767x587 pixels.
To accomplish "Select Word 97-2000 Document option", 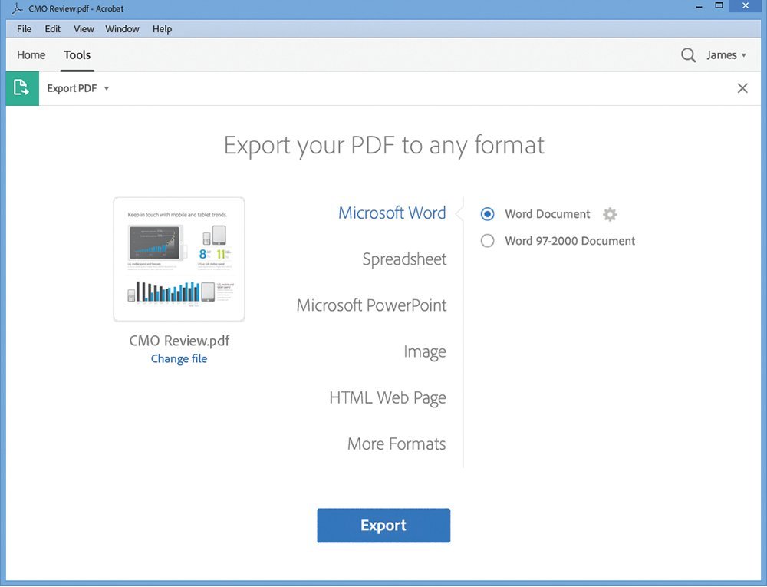I will (x=487, y=240).
